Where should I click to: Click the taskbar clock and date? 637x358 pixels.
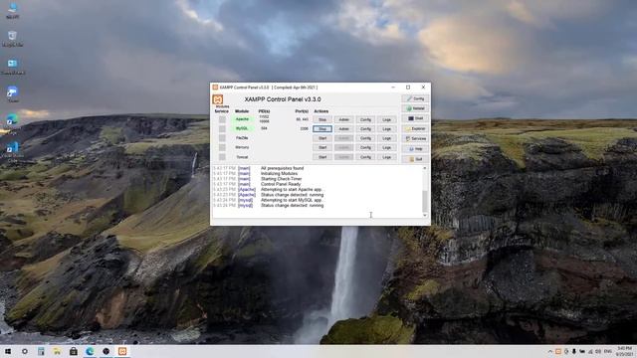click(x=624, y=351)
